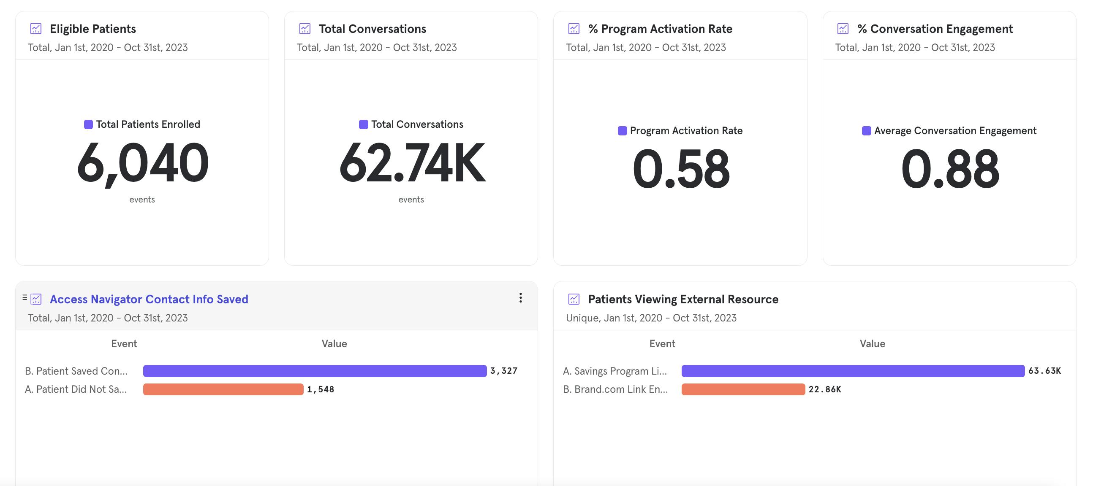
Task: Select the 6,040 enrolled patients value
Action: point(143,164)
